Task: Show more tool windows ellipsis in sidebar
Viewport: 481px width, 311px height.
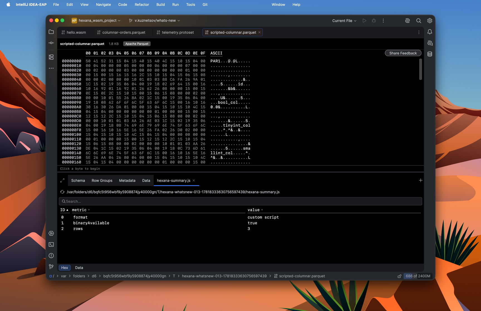Action: 51,68
